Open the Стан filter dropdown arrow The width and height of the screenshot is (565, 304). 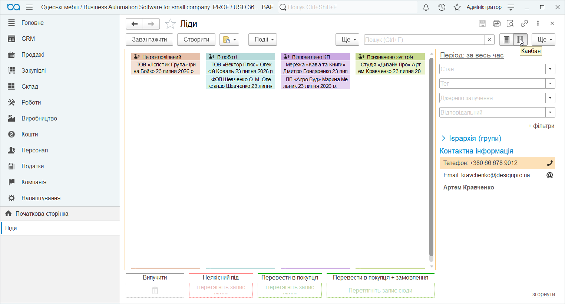(x=550, y=69)
